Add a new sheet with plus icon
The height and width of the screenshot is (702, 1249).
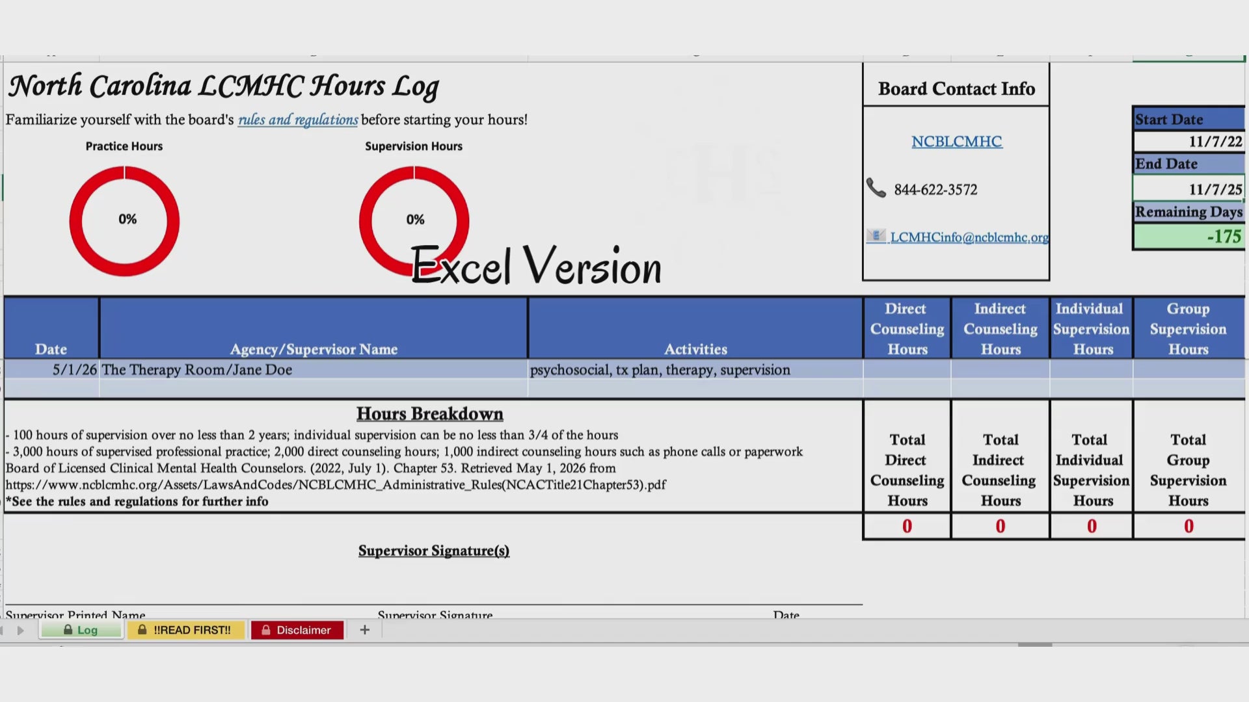[x=365, y=630]
